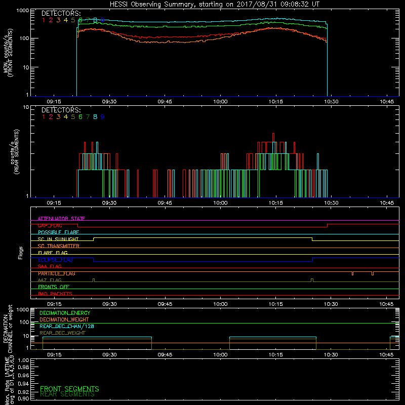Image resolution: width=405 pixels, height=405 pixels.
Task: Click the '0.90' tick on livetime y-axis
Action: pyautogui.click(x=23, y=398)
